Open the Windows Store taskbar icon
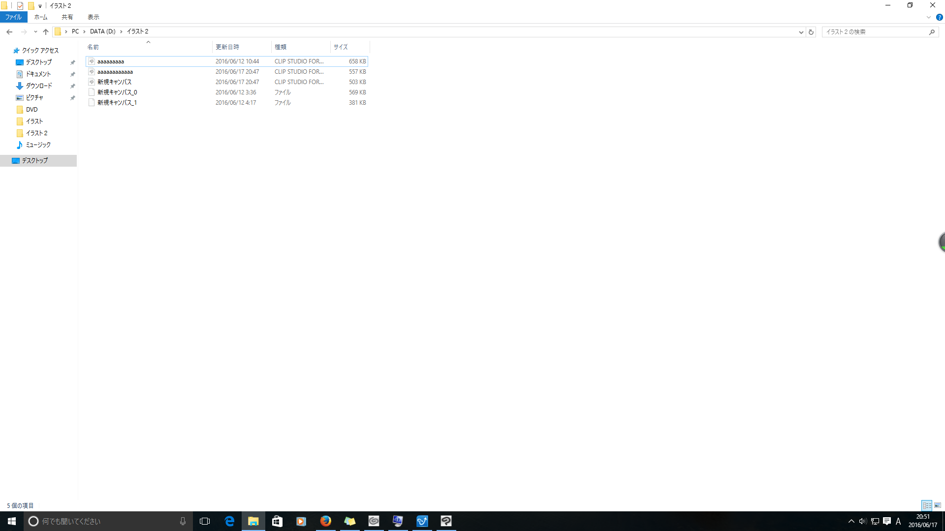This screenshot has width=945, height=531. pyautogui.click(x=277, y=521)
